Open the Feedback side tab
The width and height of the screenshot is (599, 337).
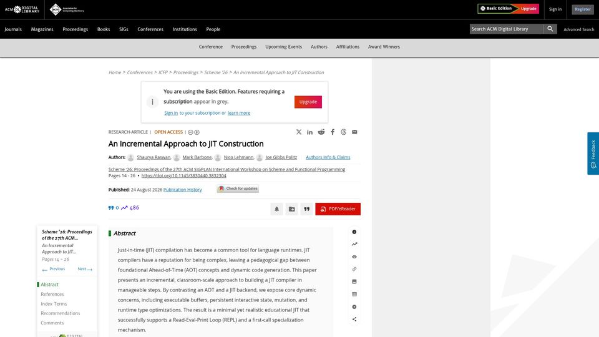[x=593, y=154]
